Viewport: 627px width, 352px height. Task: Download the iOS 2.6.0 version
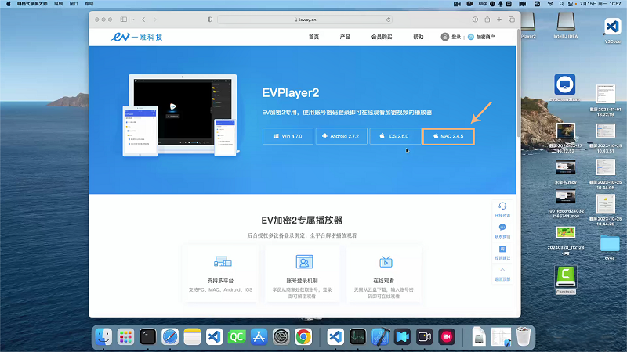395,136
